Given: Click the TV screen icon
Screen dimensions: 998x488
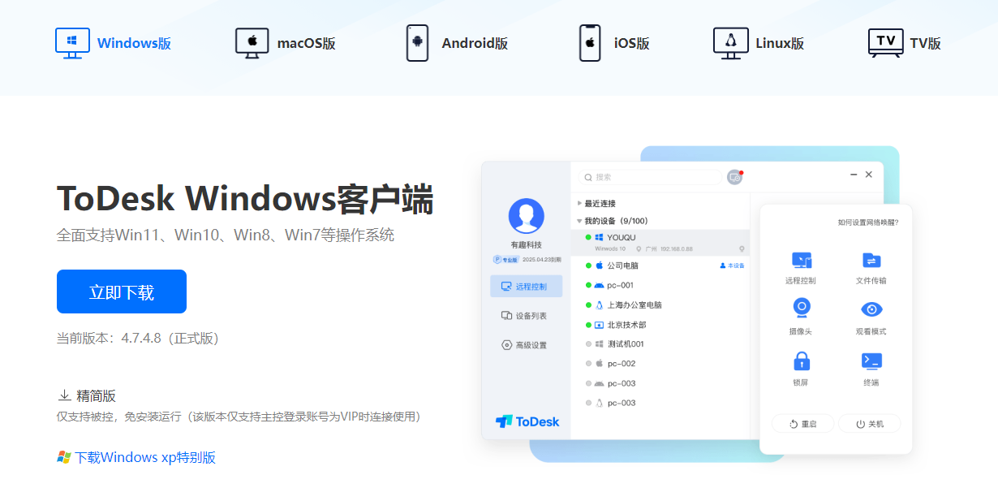Looking at the screenshot, I should (885, 43).
